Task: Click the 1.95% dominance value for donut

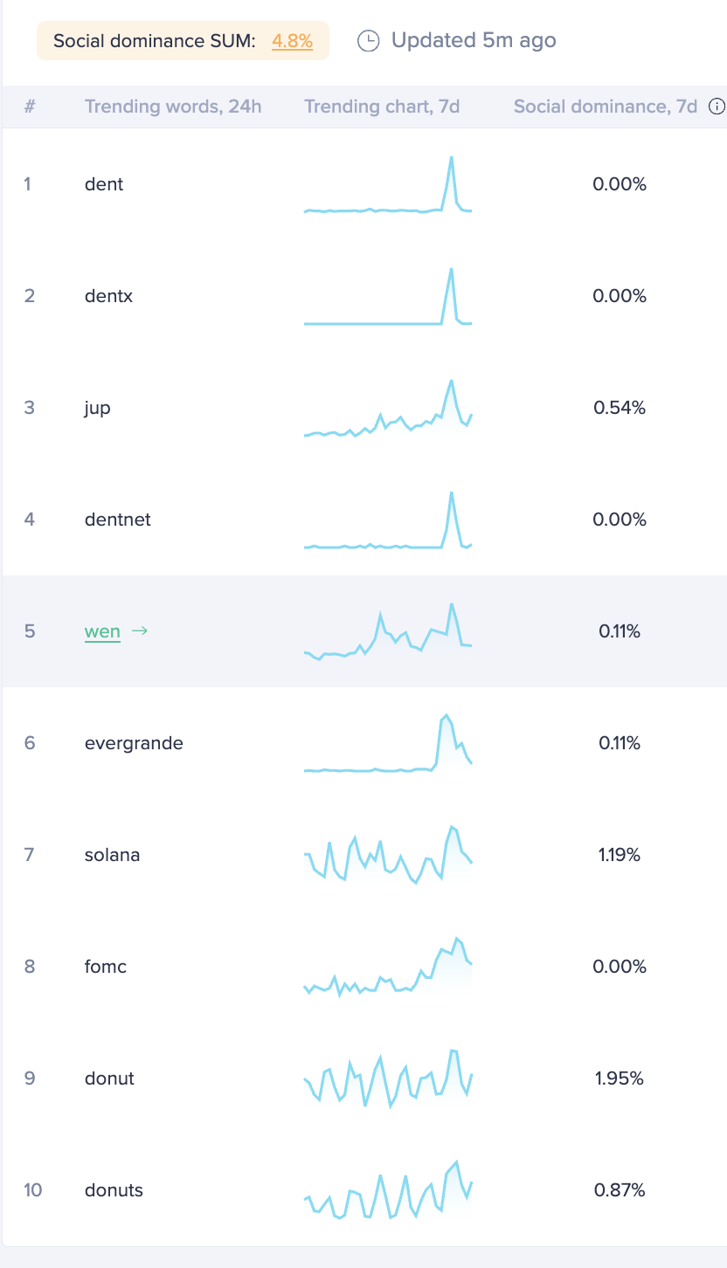Action: 619,1078
